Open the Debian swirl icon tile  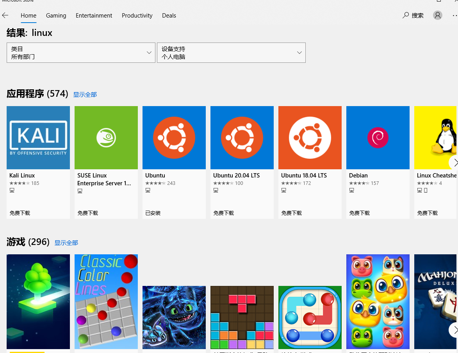[x=378, y=138]
